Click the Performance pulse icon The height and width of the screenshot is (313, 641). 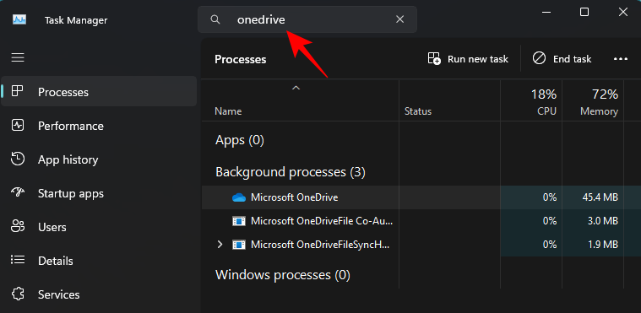point(18,125)
